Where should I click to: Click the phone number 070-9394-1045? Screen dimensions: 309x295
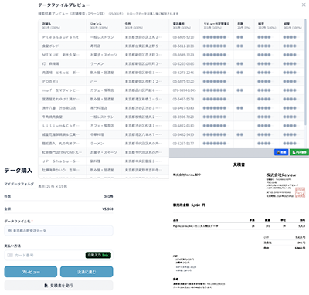coord(184,90)
